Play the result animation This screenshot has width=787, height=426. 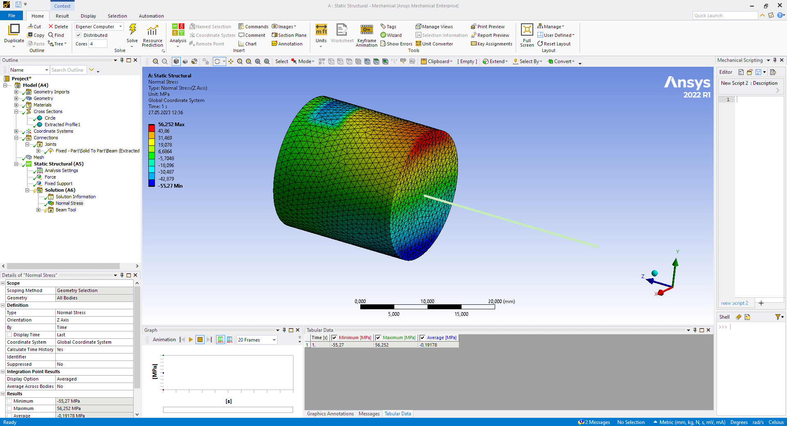191,340
